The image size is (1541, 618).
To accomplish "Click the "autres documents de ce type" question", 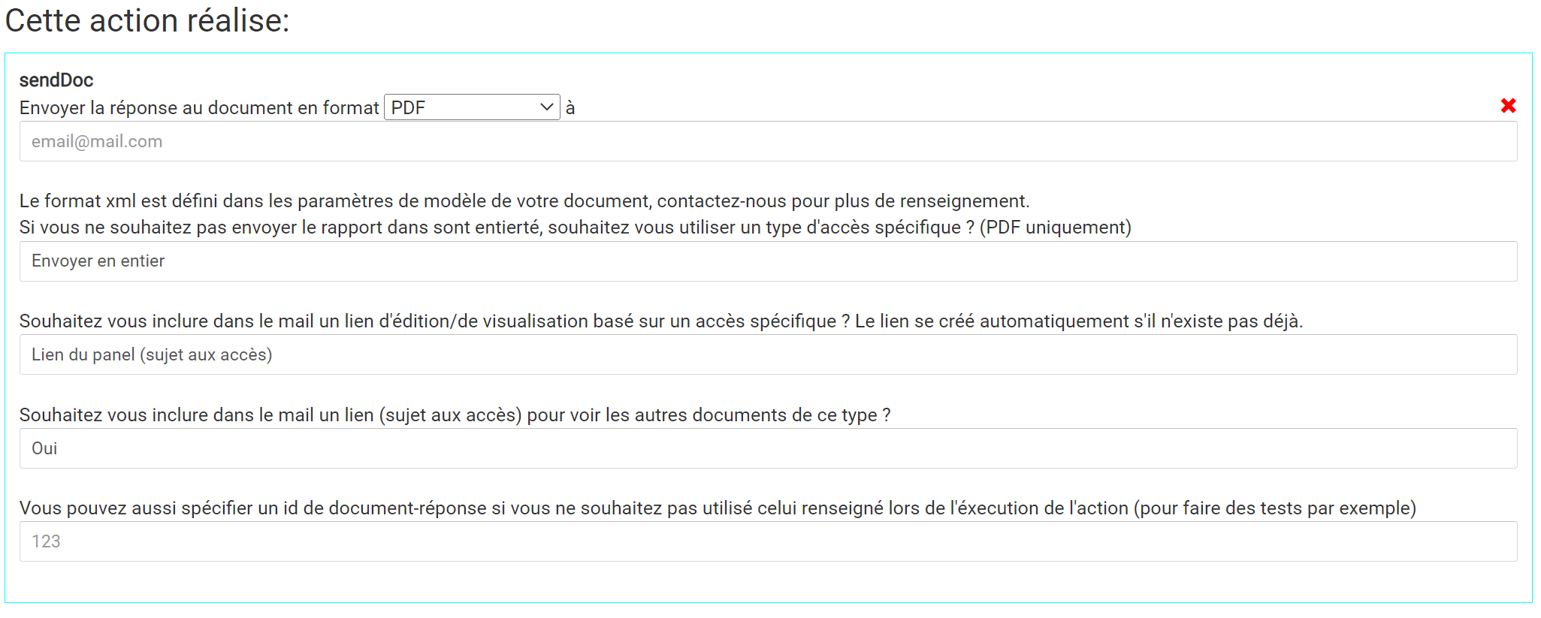I will (x=455, y=415).
